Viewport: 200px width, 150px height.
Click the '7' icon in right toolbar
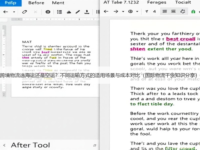coord(147,11)
